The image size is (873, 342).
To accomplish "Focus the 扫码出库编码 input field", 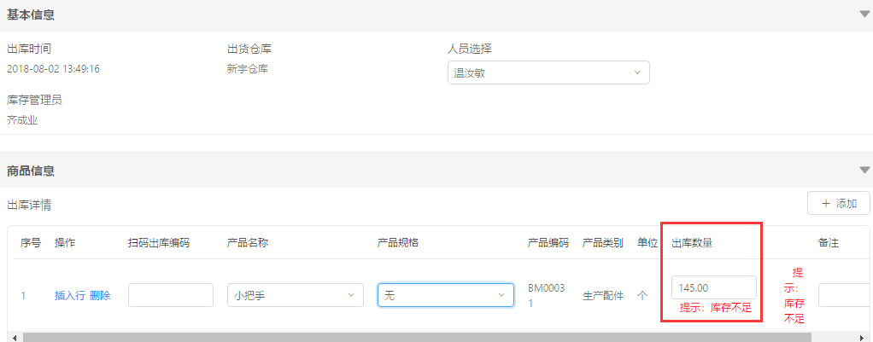I will point(171,295).
